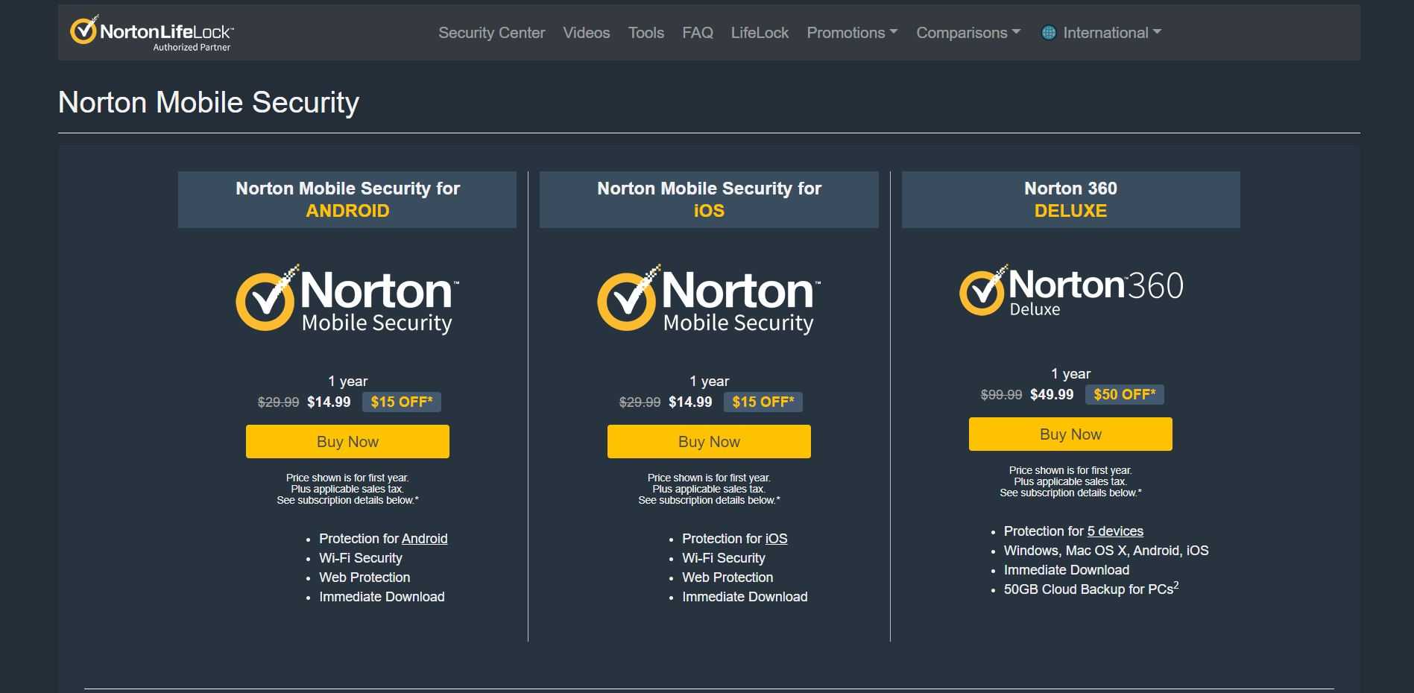Follow the iOS protection link
The width and height of the screenshot is (1414, 693).
tap(776, 539)
